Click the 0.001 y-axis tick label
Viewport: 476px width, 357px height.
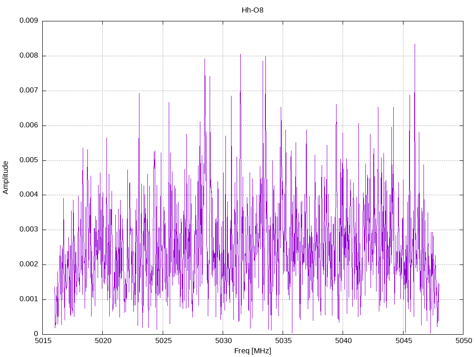[29, 299]
